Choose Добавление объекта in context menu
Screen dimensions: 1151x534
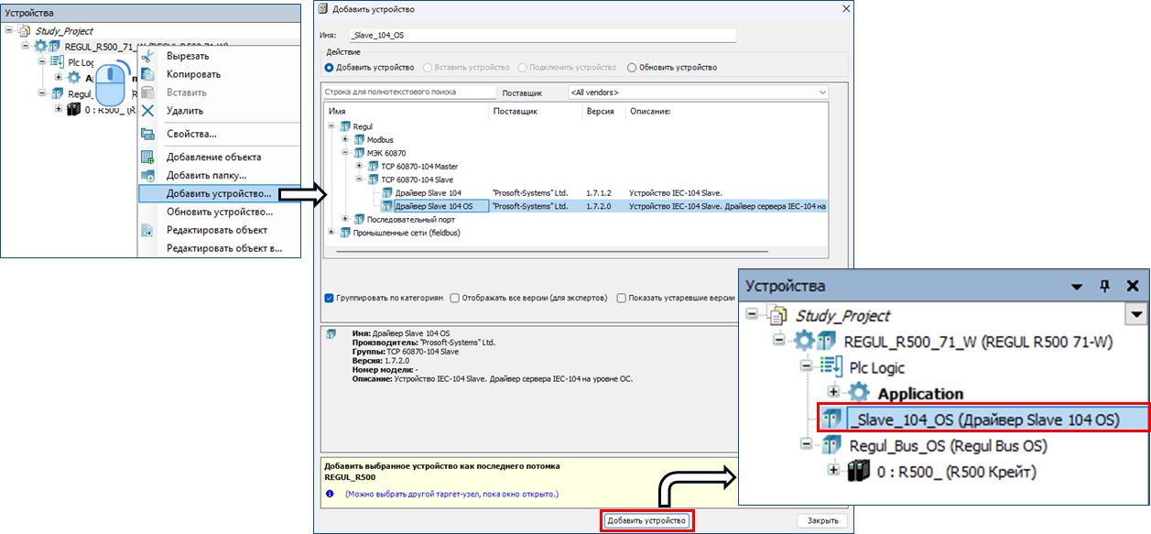[213, 157]
